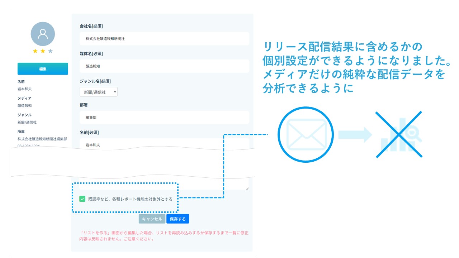Viewport: 459px width, 258px height.
Task: Focus the 会社名 input field
Action: [x=164, y=39]
